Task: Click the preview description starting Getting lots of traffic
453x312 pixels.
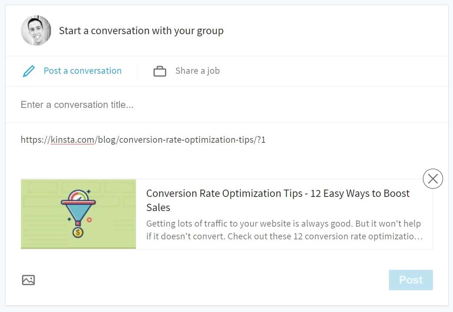Action: [x=284, y=230]
